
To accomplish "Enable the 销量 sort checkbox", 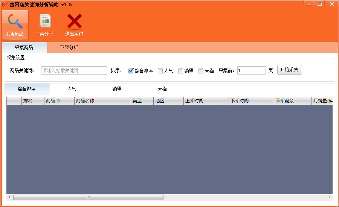I will pos(180,71).
